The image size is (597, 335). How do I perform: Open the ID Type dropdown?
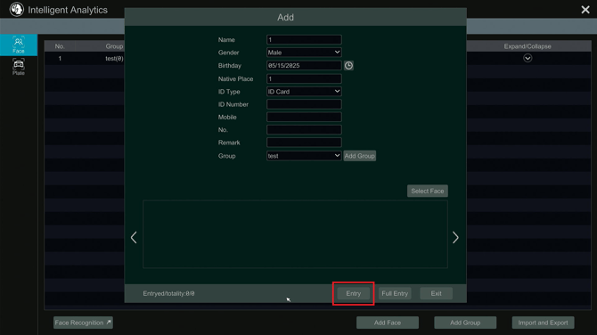(304, 92)
